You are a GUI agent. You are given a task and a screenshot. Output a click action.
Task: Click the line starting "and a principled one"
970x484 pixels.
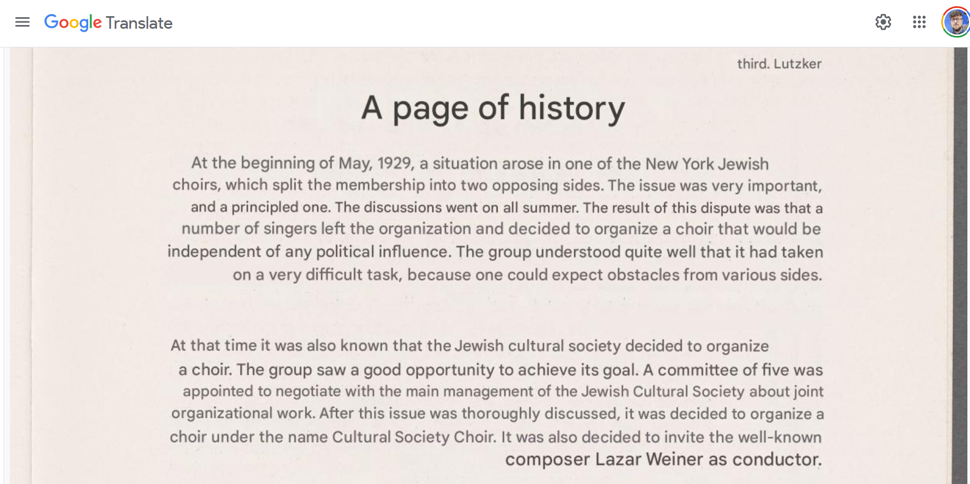pos(506,208)
